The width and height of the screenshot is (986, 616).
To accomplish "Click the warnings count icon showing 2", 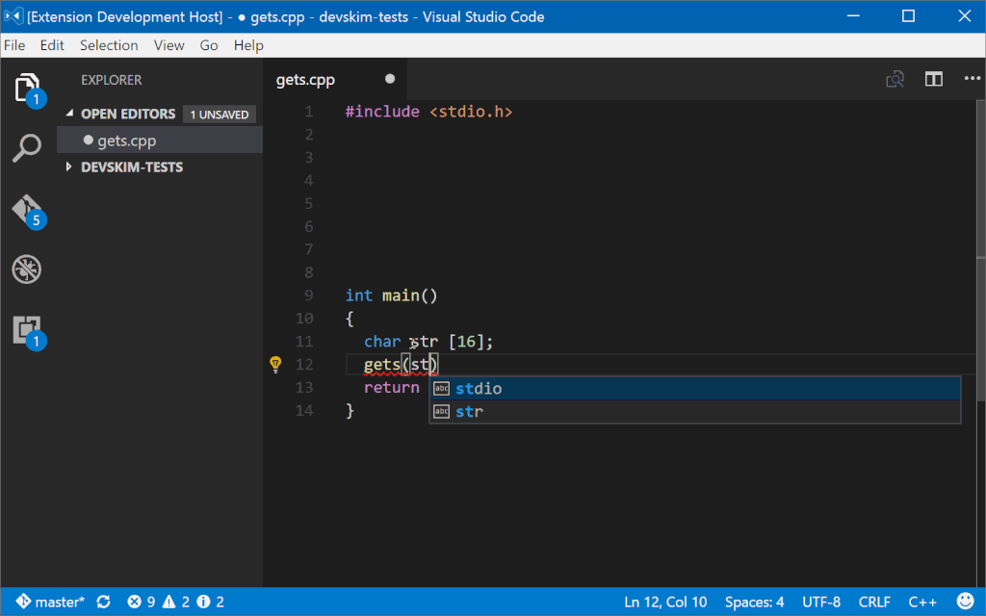I will click(x=169, y=602).
